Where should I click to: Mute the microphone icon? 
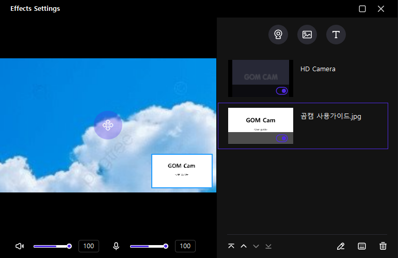[x=116, y=246]
